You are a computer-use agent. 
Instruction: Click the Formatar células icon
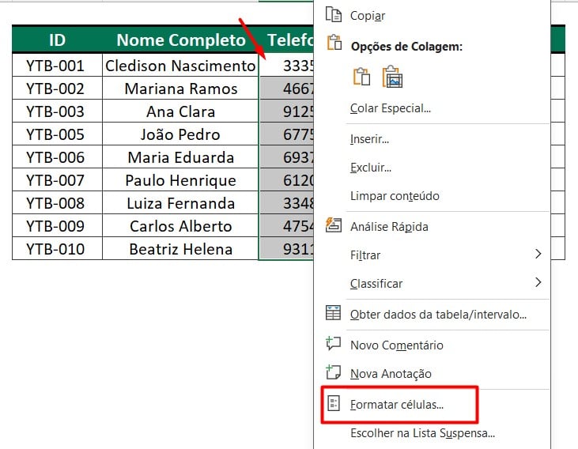(x=334, y=404)
